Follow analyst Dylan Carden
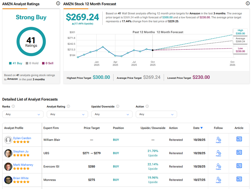The width and height of the screenshot is (252, 189). [218, 140]
